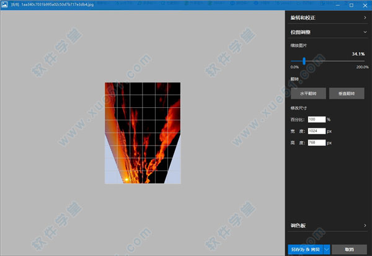Click the 水平翻转 horizontal flip button

coord(308,94)
